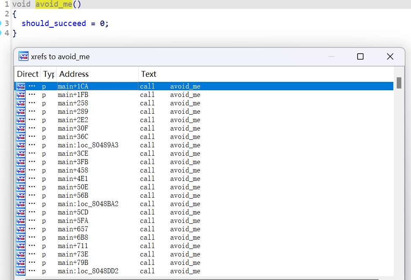Viewport: 411px width, 280px height.
Task: Click the xref icon of the loc_8048BA2 row
Action: coord(21,204)
